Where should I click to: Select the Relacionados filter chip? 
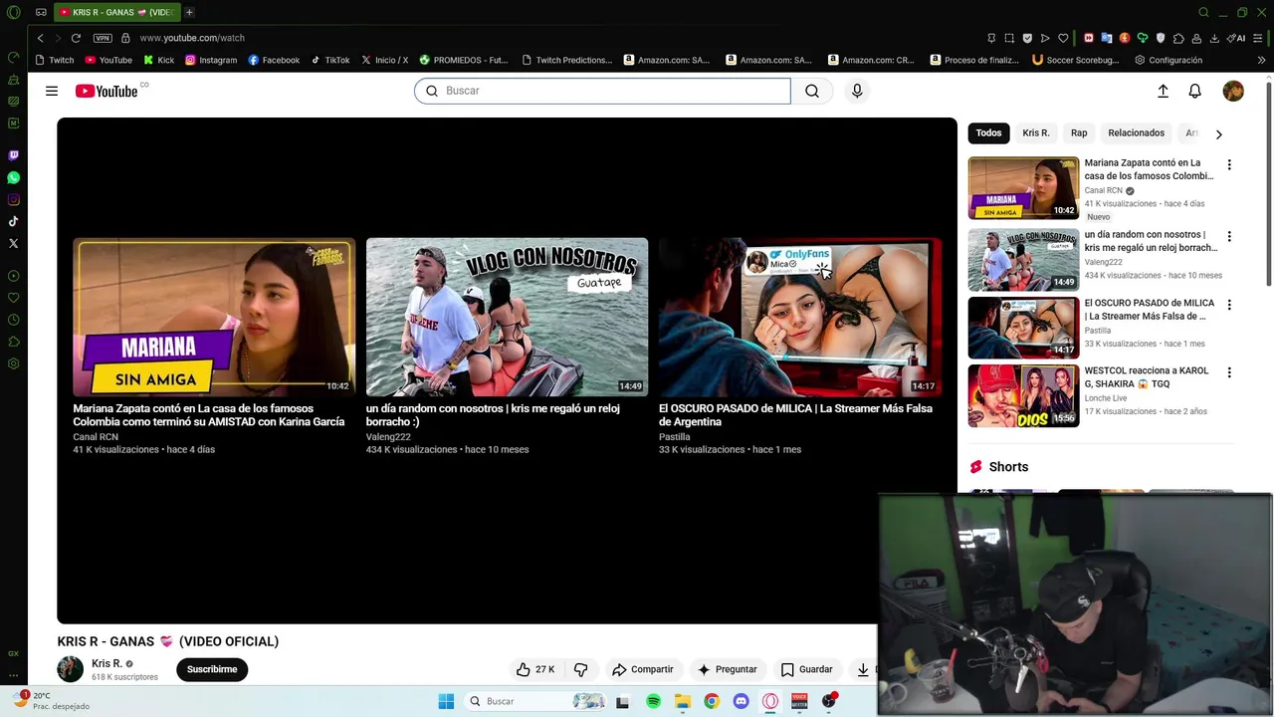click(1136, 132)
